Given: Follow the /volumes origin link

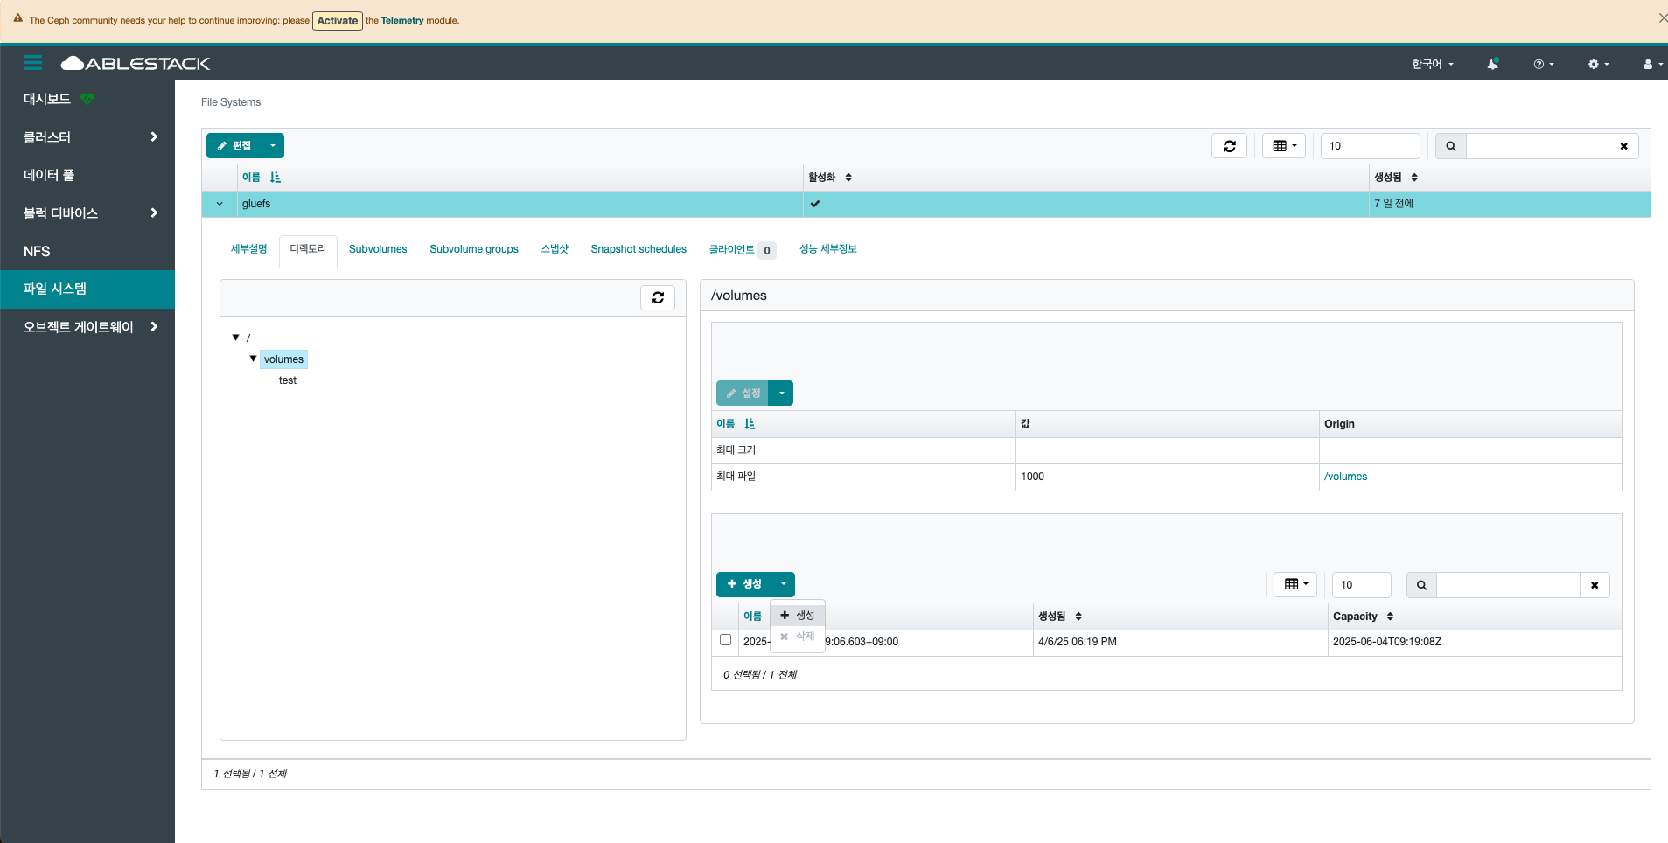Looking at the screenshot, I should coord(1345,477).
